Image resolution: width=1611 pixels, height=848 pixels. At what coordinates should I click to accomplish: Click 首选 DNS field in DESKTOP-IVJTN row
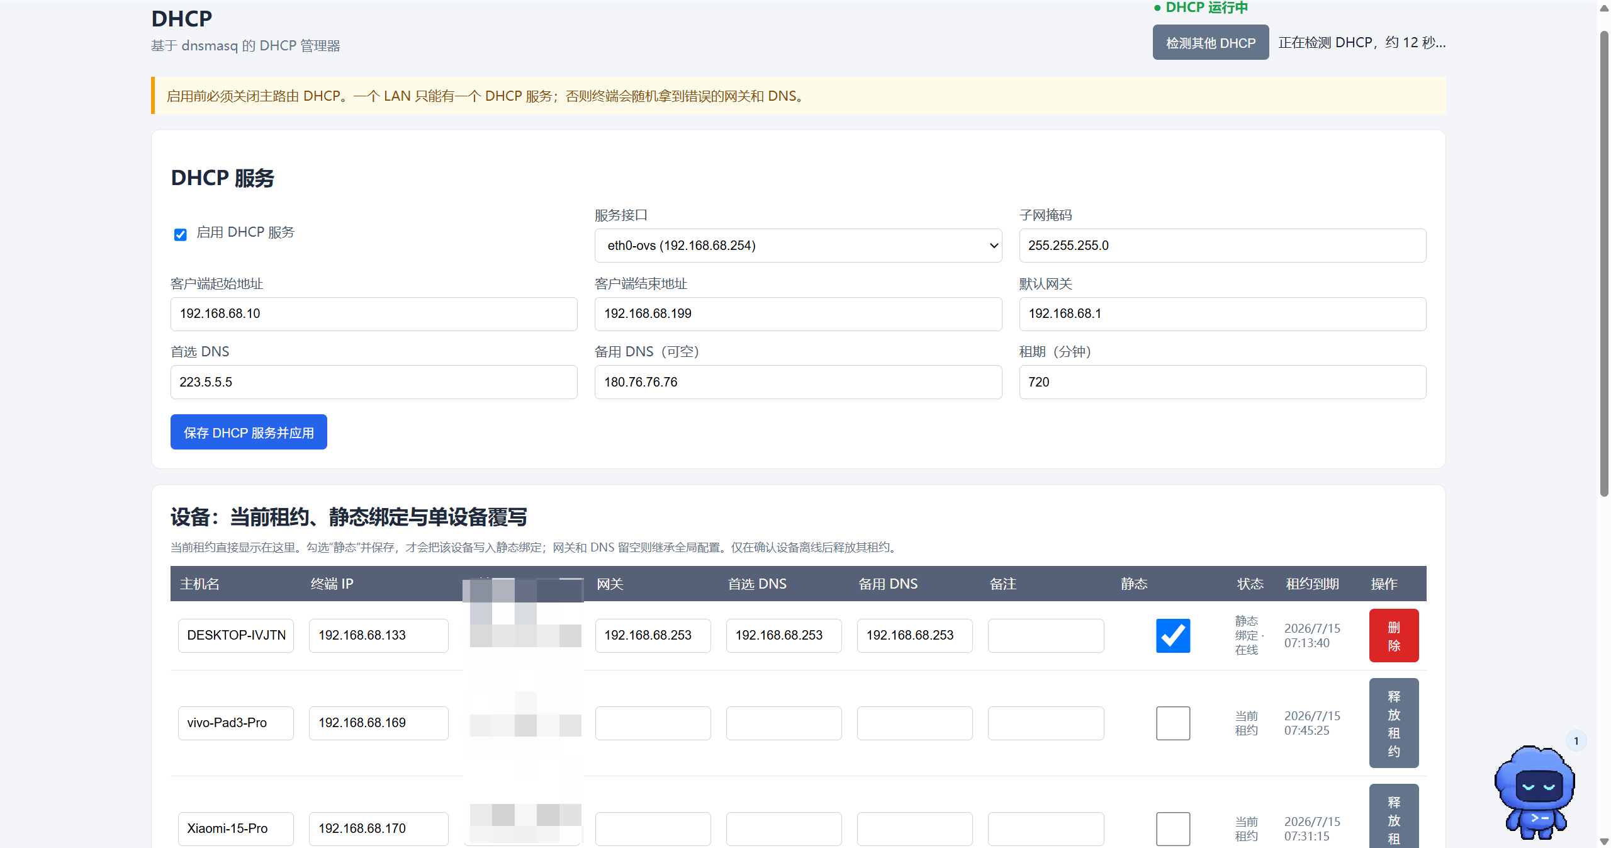[x=784, y=635]
